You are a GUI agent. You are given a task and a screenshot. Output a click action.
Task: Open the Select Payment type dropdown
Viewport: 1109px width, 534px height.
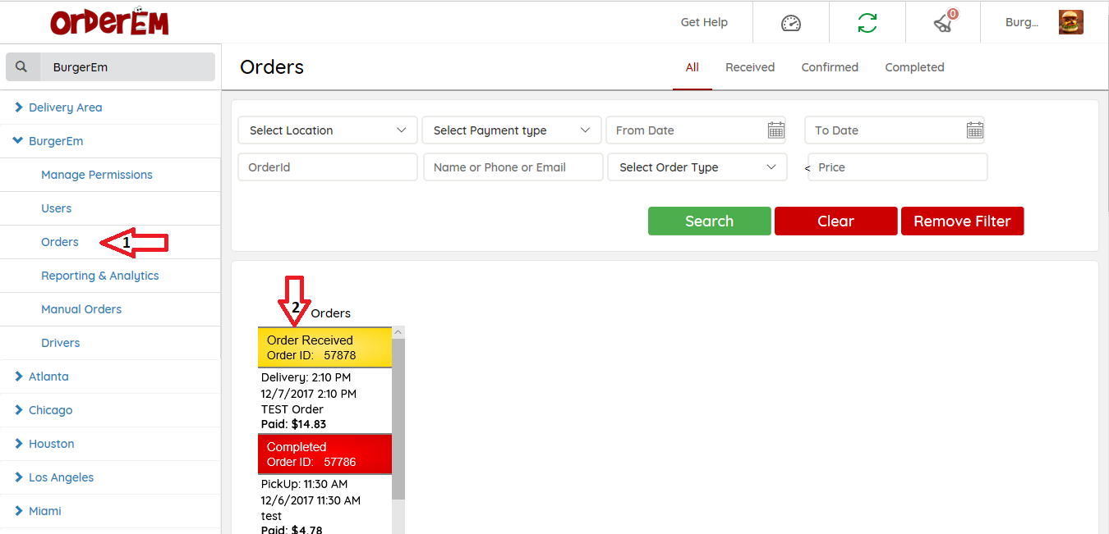pos(511,130)
